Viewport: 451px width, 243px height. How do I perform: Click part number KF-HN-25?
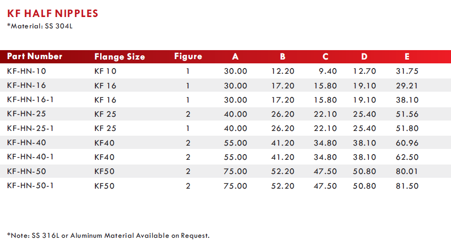click(x=26, y=114)
